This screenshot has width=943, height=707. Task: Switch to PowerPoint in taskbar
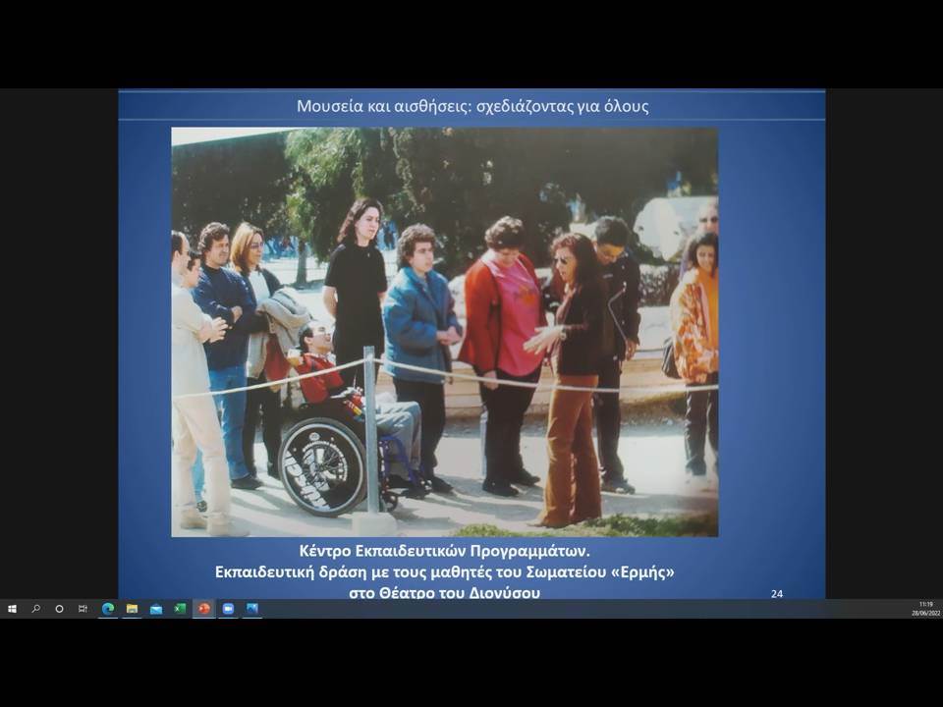click(x=204, y=609)
